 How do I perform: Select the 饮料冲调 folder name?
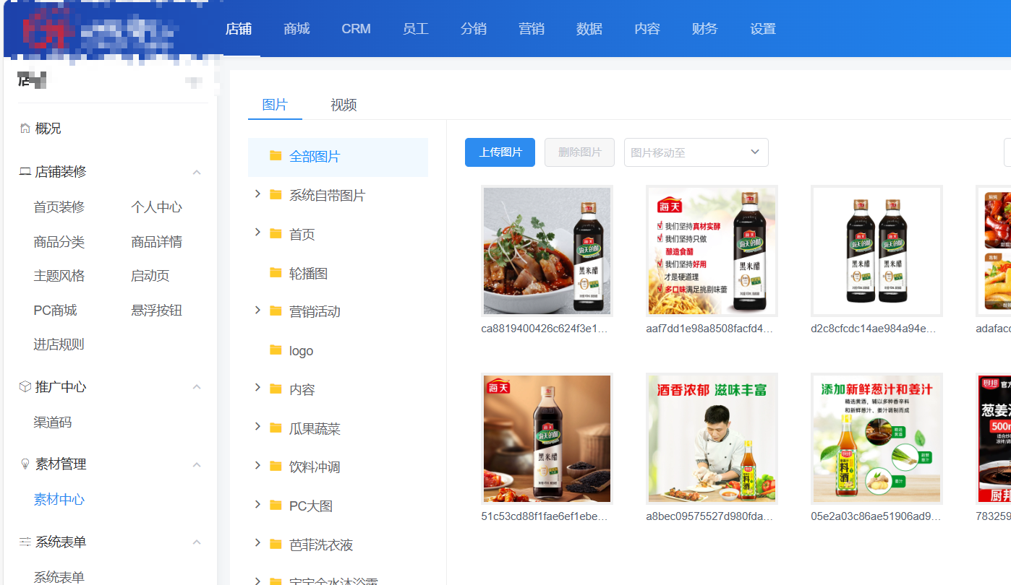315,467
